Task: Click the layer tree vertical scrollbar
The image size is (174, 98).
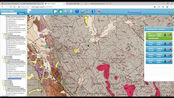Action: 26,37
